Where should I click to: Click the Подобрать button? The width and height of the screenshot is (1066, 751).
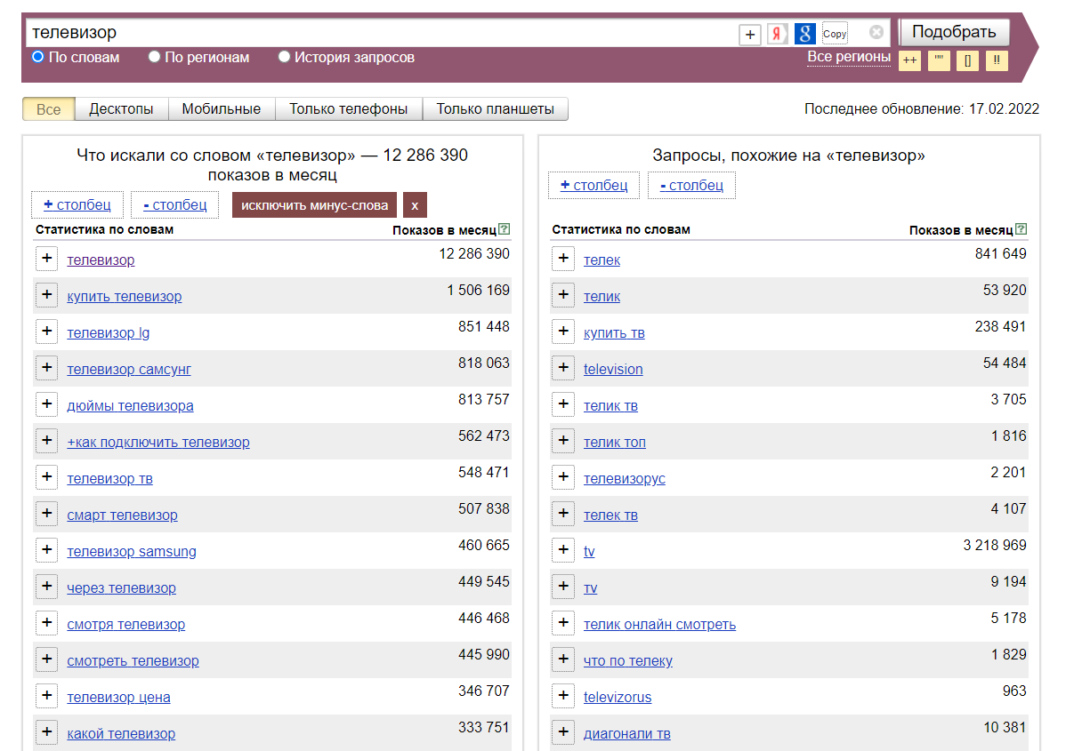click(954, 32)
